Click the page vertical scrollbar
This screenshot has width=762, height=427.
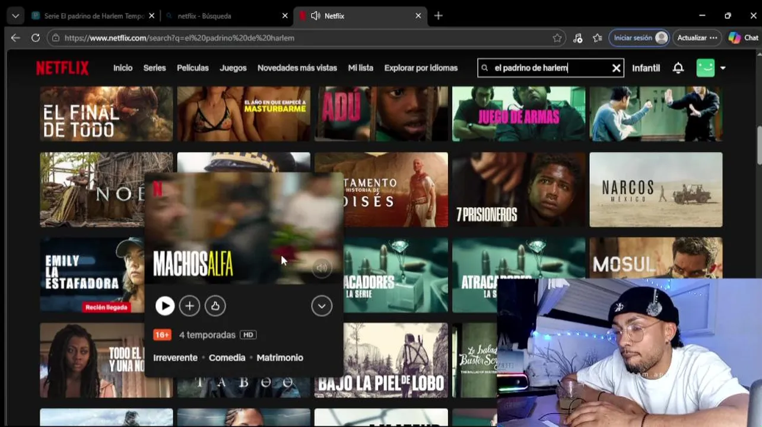point(759,145)
